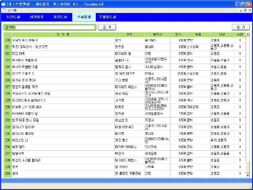Screen dimensions: 253x190
Task: Click the 저자 column header
Action: coord(130,35)
